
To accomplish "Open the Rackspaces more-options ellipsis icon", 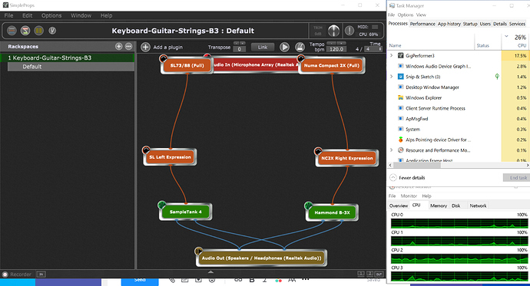I will 128,47.
